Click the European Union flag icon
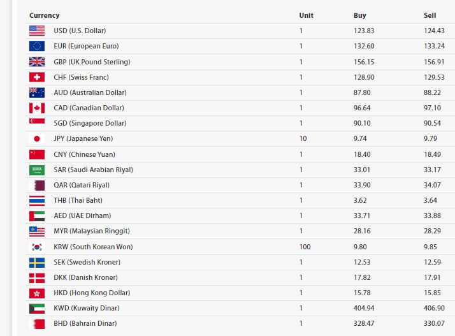The width and height of the screenshot is (455, 336). point(37,46)
